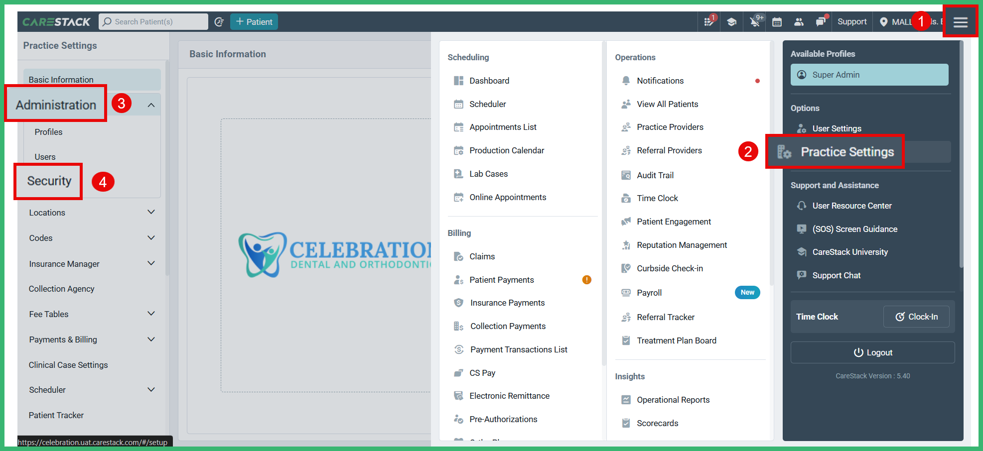Click the Lab Cases icon
This screenshot has height=451, width=983.
(458, 173)
